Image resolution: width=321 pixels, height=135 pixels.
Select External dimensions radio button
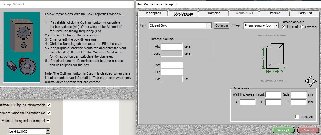pos(302,27)
